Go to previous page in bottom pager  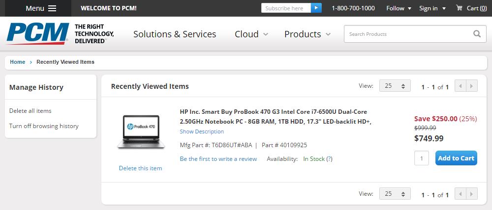461,194
